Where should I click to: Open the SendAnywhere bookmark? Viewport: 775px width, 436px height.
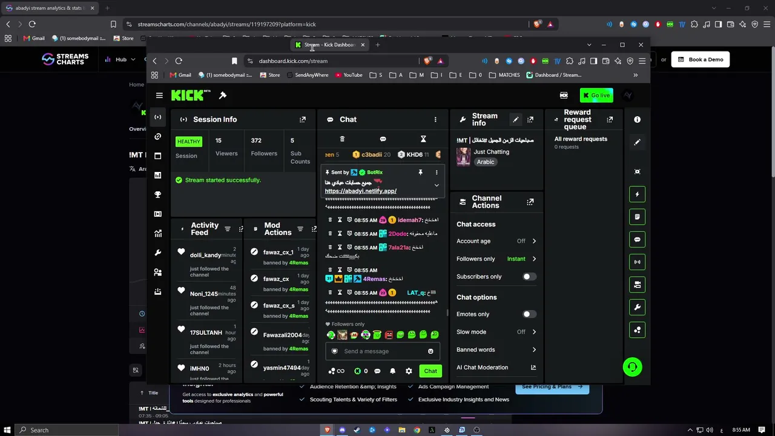[x=308, y=75]
